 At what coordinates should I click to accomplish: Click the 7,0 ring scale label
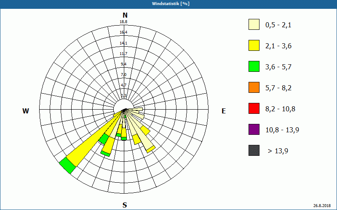[124, 75]
